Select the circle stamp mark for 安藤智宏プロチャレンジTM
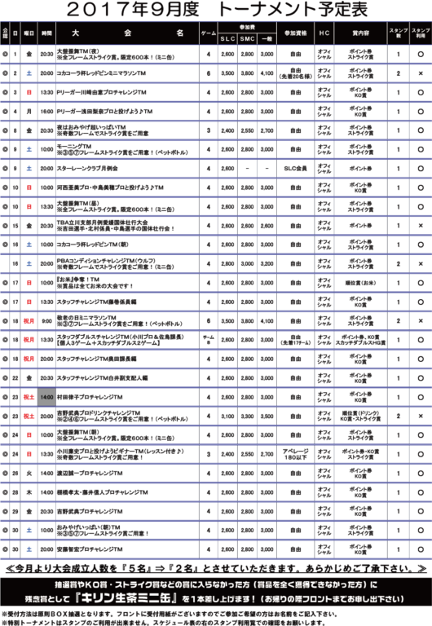The image size is (432, 626). tap(421, 549)
